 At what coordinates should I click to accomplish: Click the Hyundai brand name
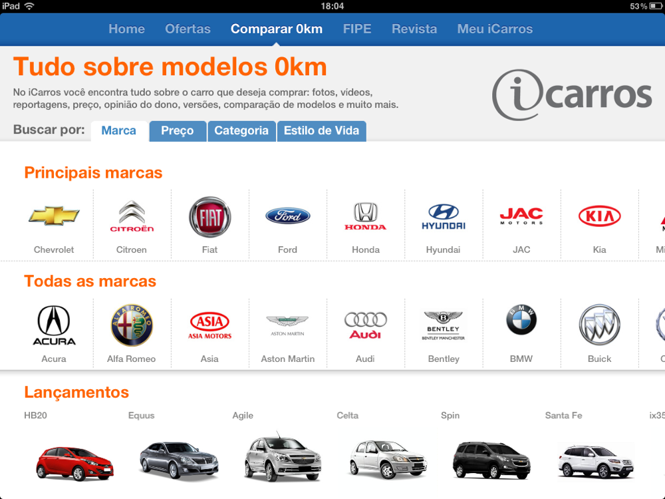coord(443,249)
